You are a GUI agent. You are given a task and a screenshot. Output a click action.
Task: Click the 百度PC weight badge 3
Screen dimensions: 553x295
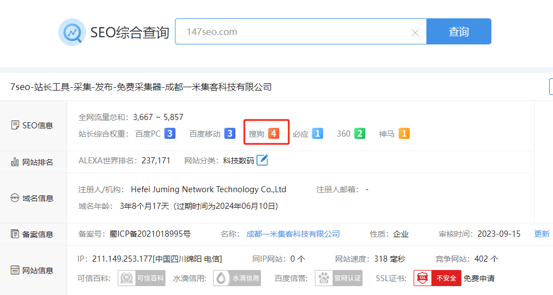[170, 133]
